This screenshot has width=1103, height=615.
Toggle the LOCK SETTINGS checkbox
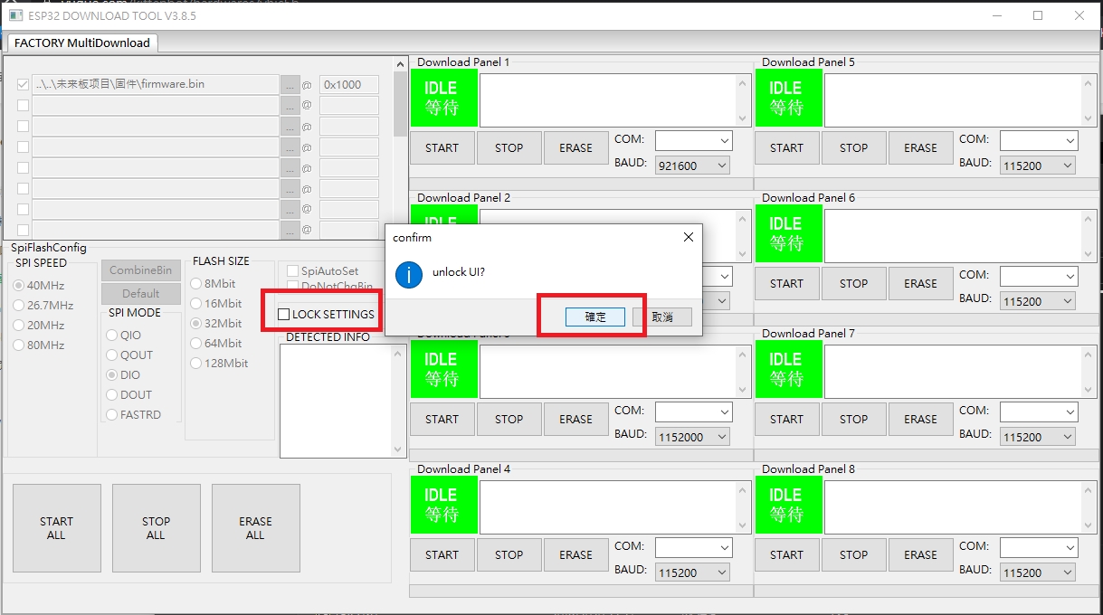[x=284, y=314]
